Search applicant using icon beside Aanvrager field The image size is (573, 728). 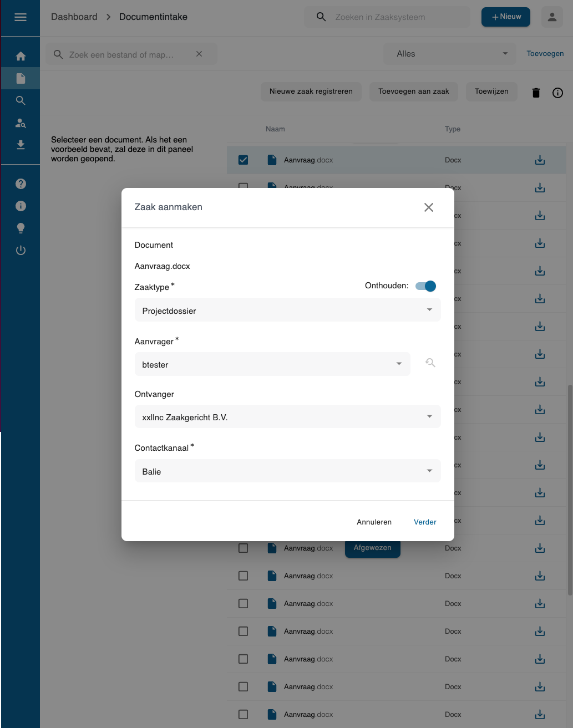(x=430, y=363)
